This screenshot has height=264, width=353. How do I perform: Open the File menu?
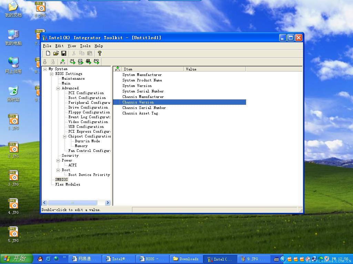pos(47,46)
